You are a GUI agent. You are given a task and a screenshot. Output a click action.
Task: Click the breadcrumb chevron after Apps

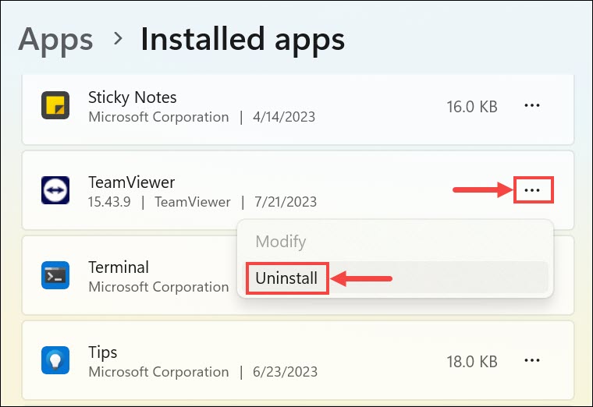pyautogui.click(x=118, y=38)
